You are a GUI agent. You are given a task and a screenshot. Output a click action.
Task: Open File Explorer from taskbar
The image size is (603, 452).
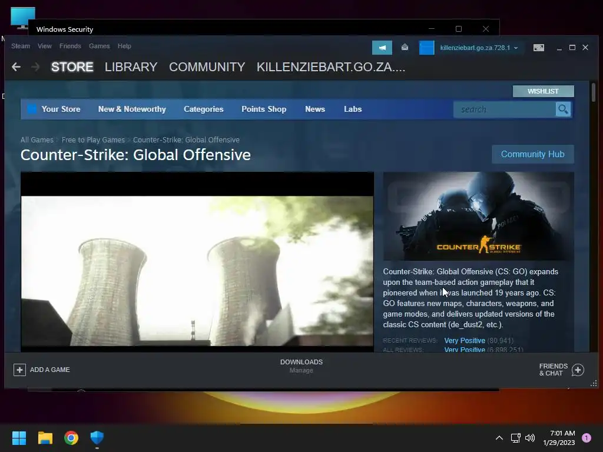45,438
